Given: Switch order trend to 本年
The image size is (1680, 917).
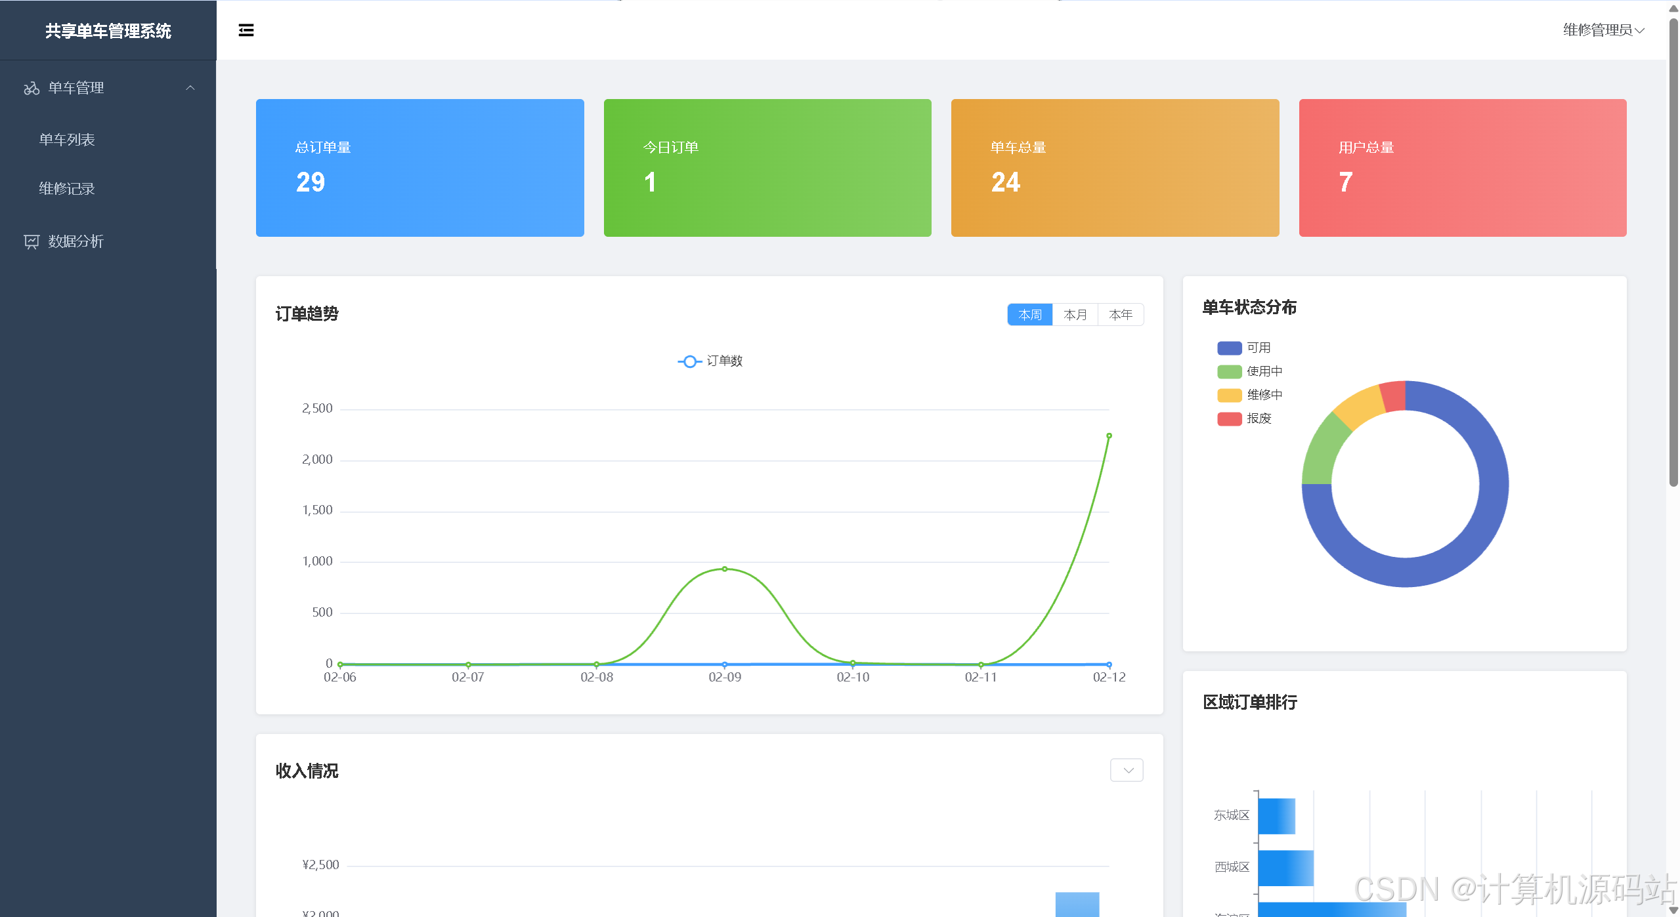Looking at the screenshot, I should pos(1120,315).
